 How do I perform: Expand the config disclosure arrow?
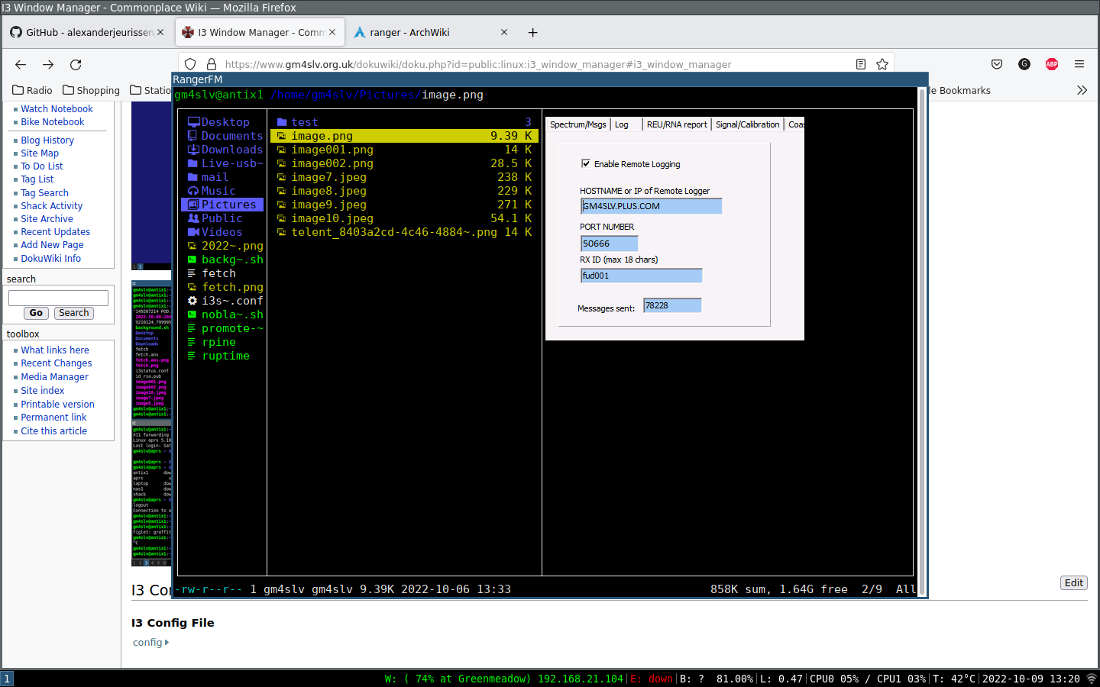(x=167, y=643)
